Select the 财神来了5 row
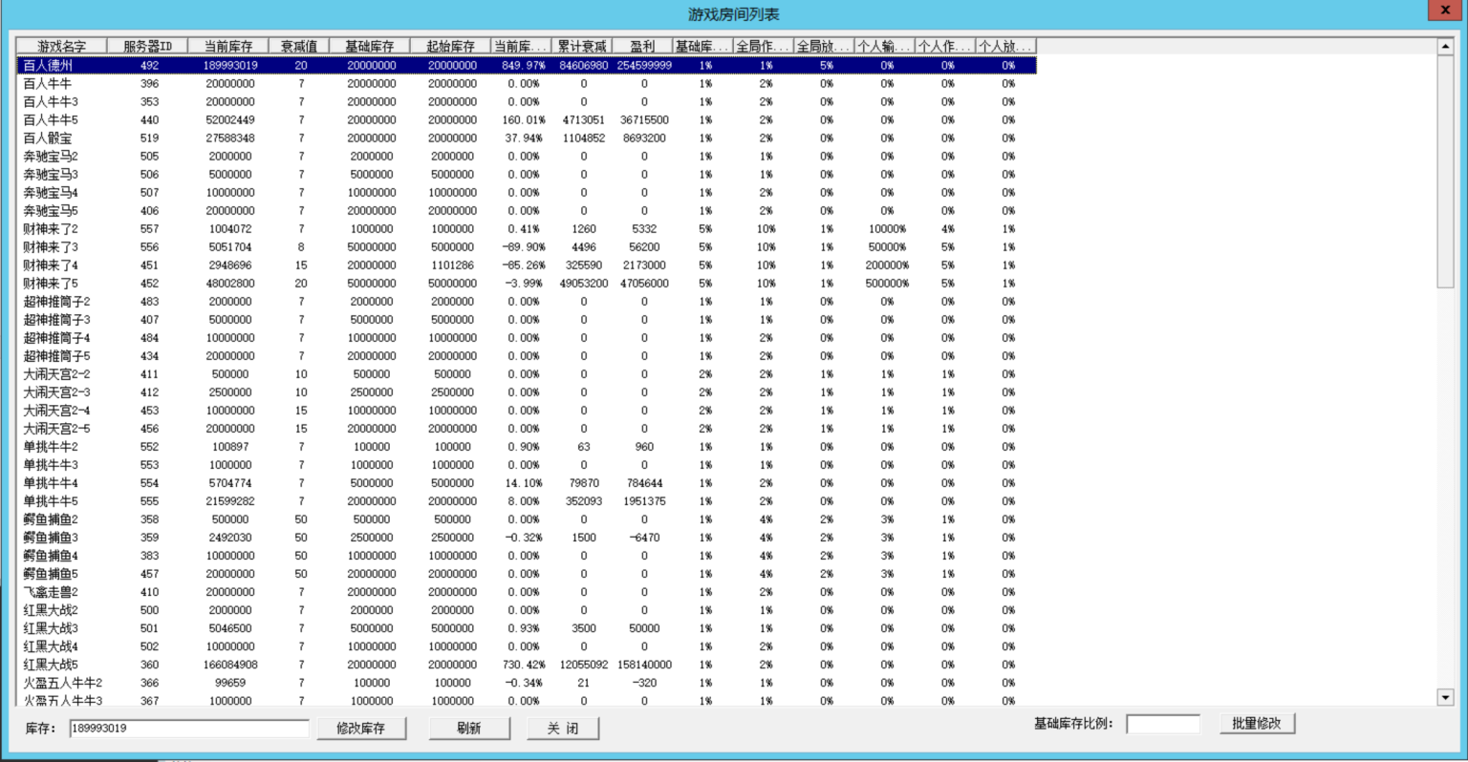This screenshot has width=1468, height=762. pyautogui.click(x=51, y=284)
